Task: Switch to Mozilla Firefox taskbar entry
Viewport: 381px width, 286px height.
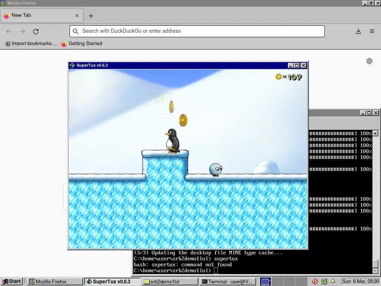Action: [55, 282]
